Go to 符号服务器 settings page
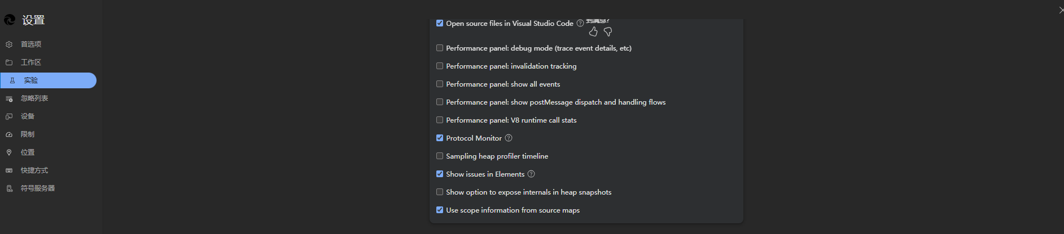This screenshot has width=1064, height=234. (x=38, y=188)
